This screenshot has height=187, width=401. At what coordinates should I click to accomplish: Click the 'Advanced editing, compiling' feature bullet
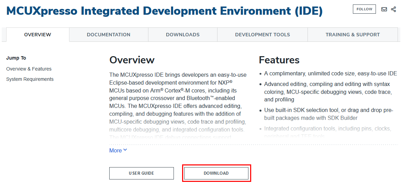coord(328,92)
